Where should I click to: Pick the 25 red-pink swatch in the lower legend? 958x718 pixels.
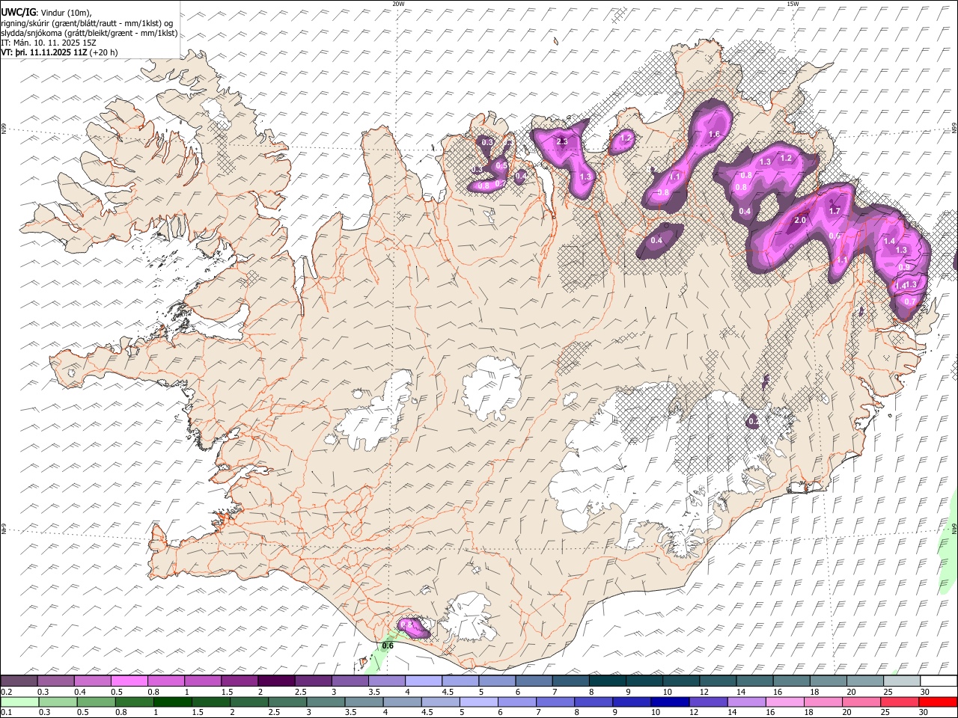click(900, 702)
